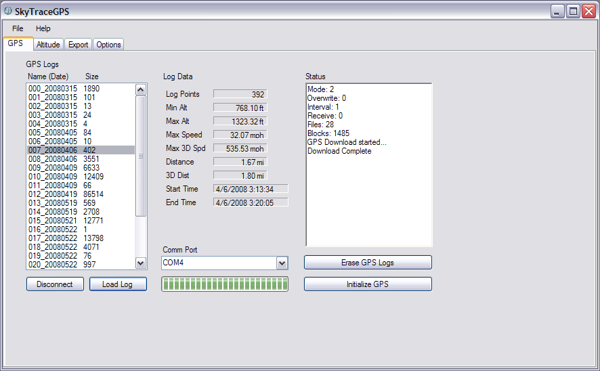Select log 008_20080406 with size 3551

click(x=81, y=158)
